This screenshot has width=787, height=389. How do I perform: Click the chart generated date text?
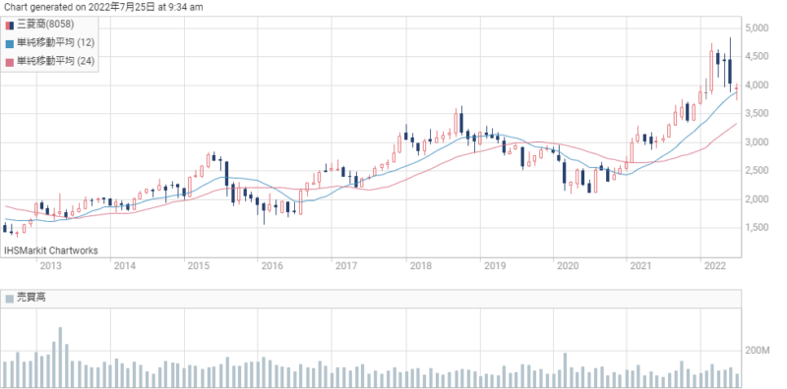pos(103,7)
